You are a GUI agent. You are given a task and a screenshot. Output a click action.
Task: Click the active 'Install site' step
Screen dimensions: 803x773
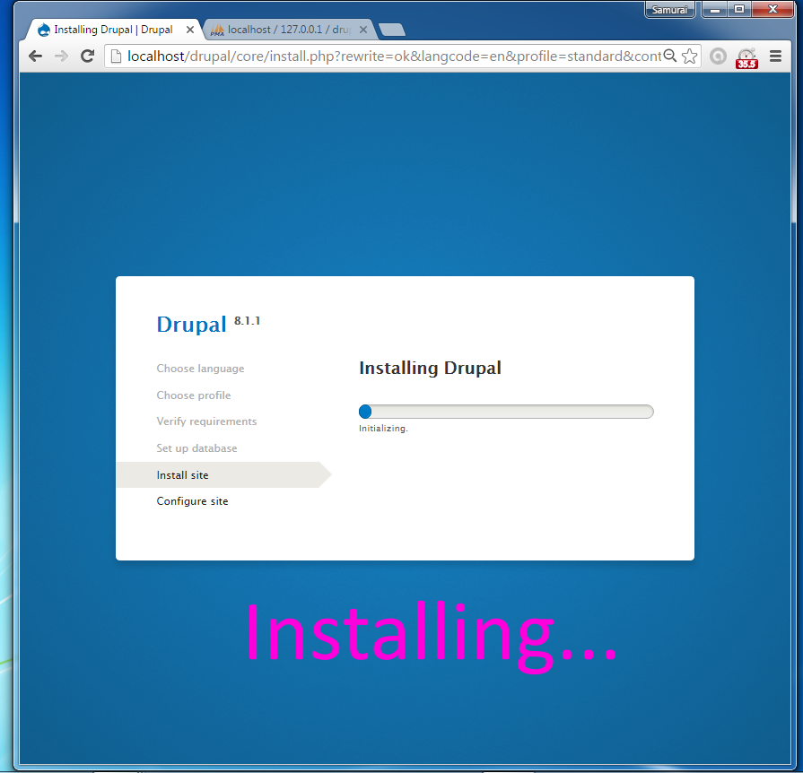click(223, 474)
